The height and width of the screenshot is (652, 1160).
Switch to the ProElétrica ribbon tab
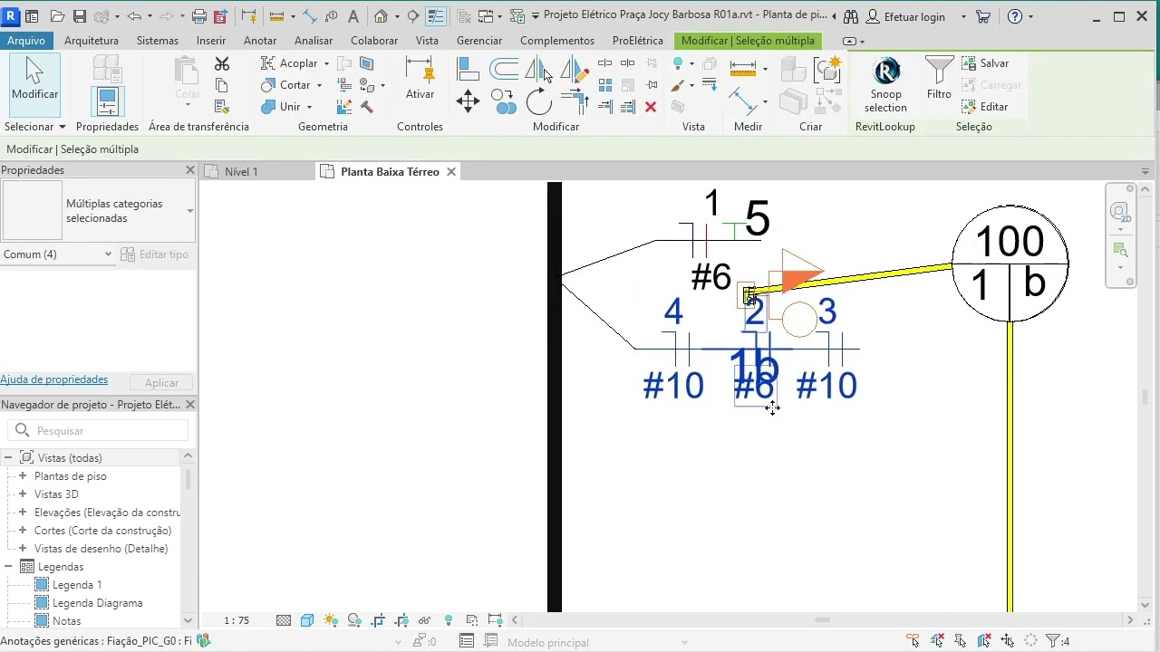pos(638,41)
